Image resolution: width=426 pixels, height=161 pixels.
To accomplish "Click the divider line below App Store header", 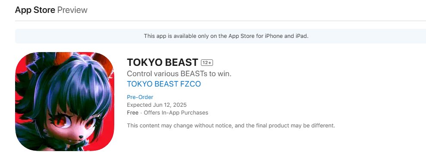I will (x=220, y=21).
